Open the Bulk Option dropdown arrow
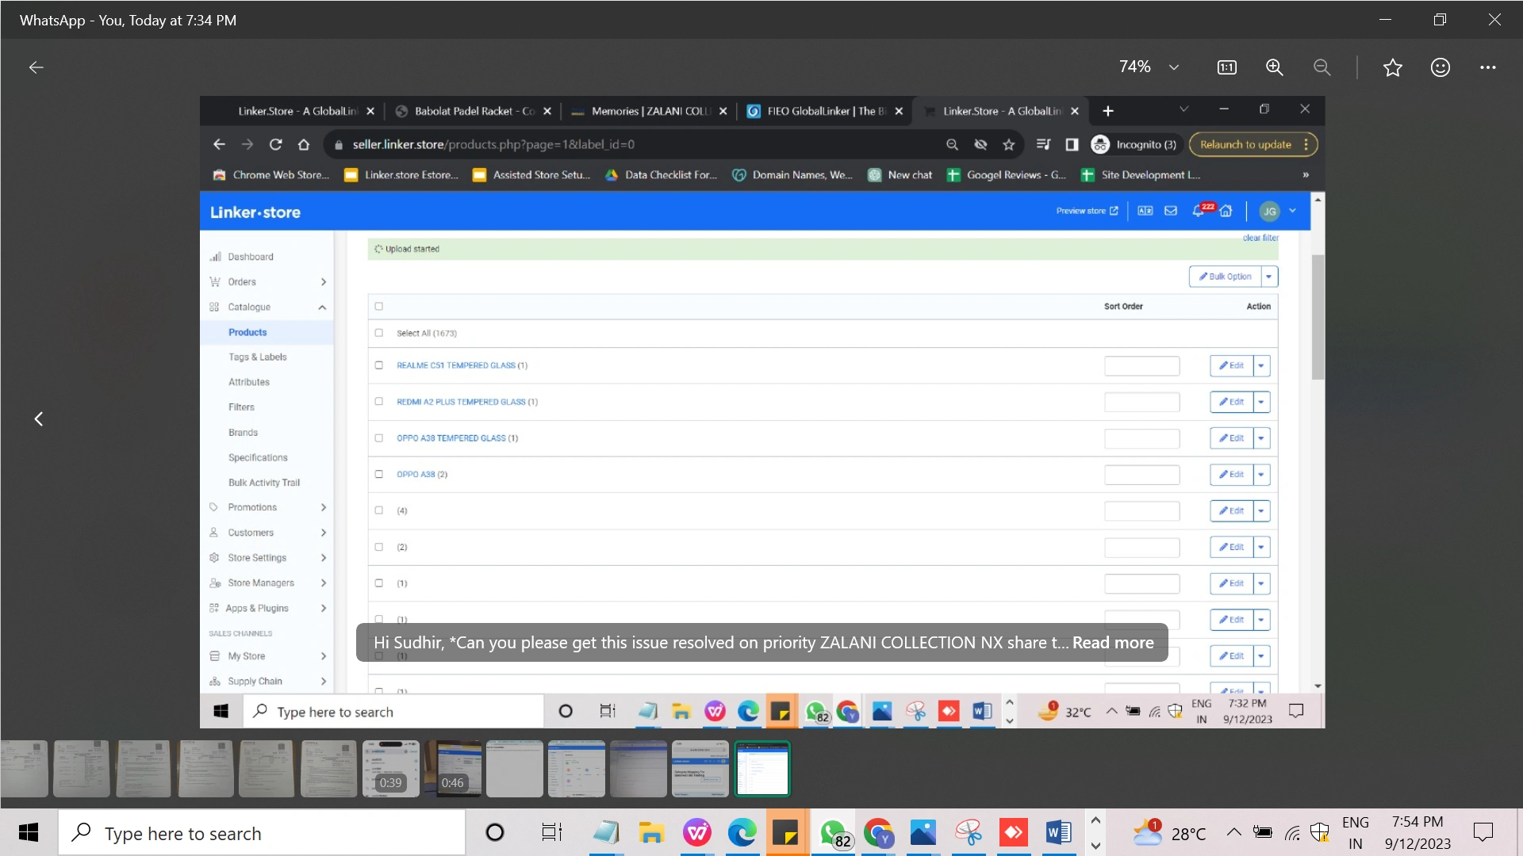The image size is (1523, 856). pos(1269,277)
